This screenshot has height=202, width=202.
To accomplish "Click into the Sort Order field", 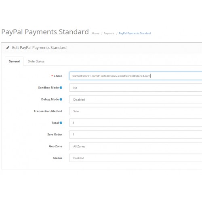I will 135,135.
